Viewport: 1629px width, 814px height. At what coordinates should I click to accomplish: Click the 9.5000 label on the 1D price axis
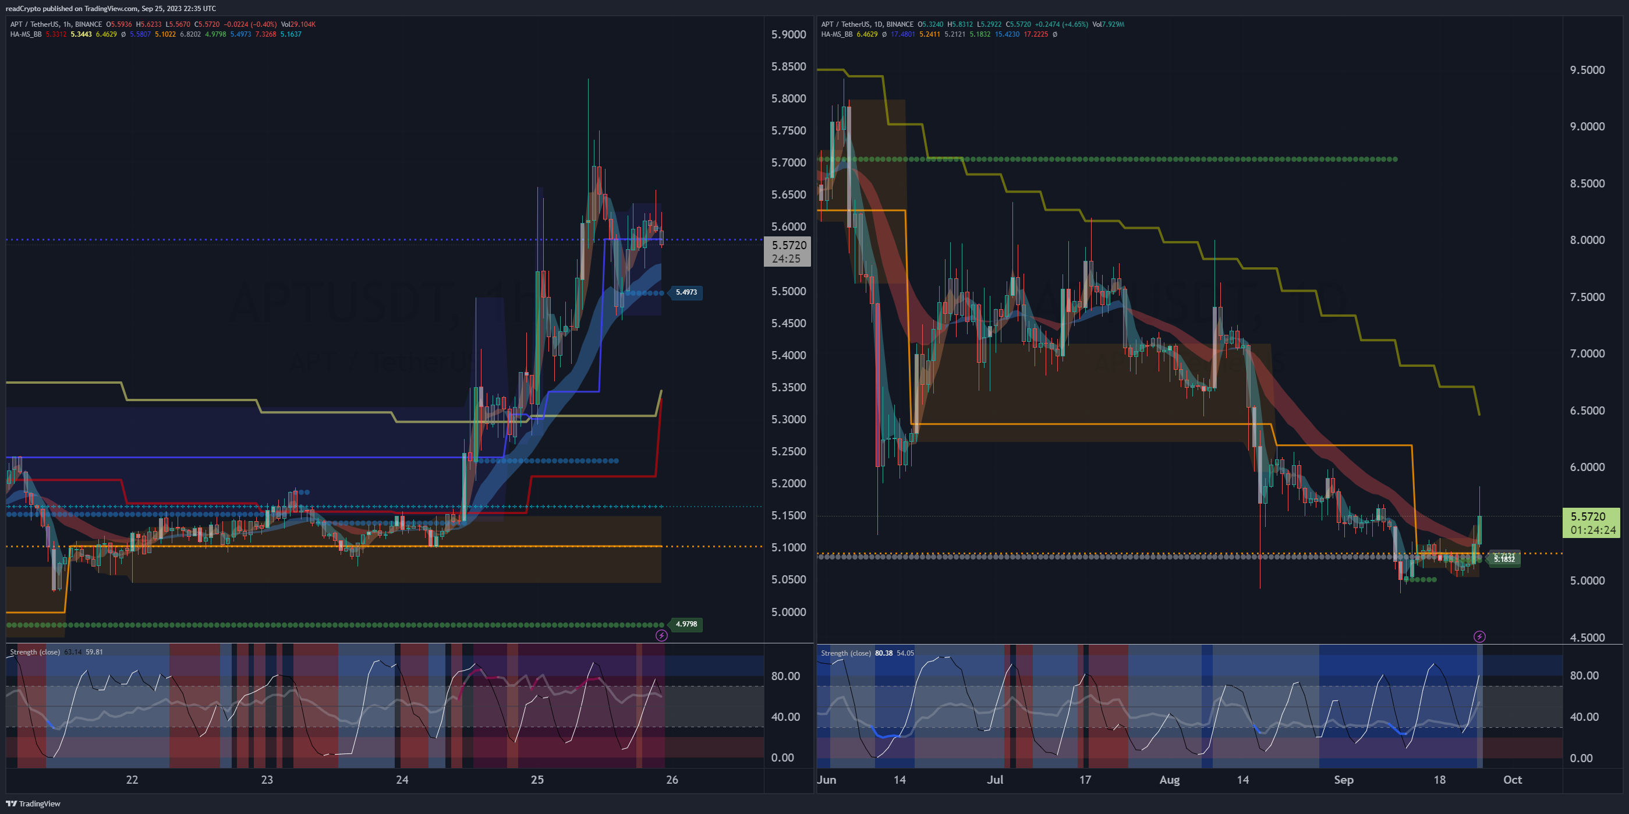tap(1587, 69)
